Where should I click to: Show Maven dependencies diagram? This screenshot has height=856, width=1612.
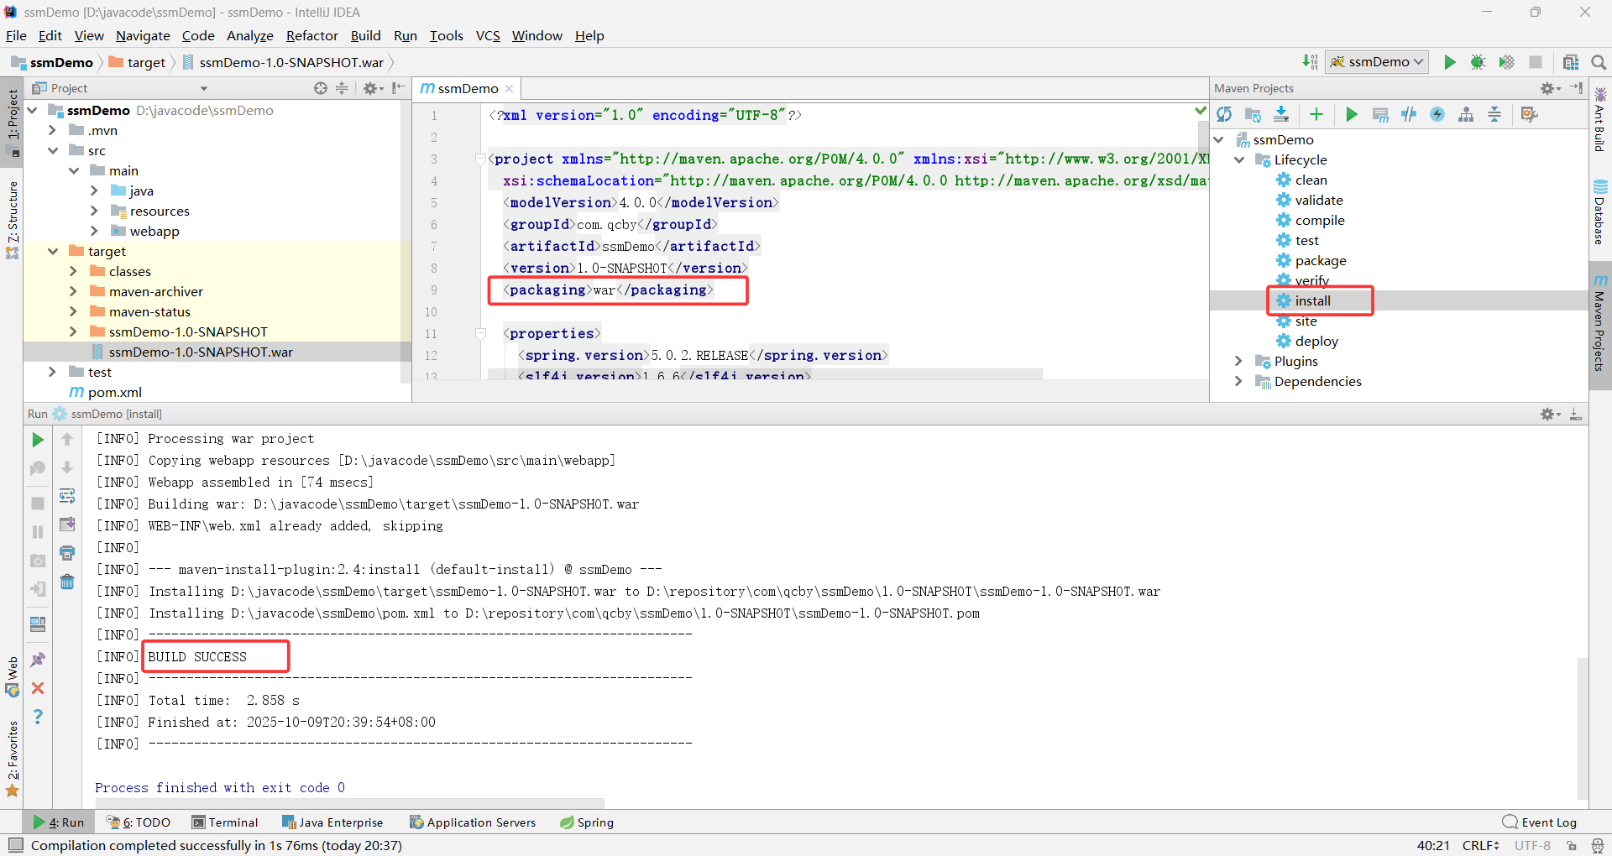(x=1466, y=114)
